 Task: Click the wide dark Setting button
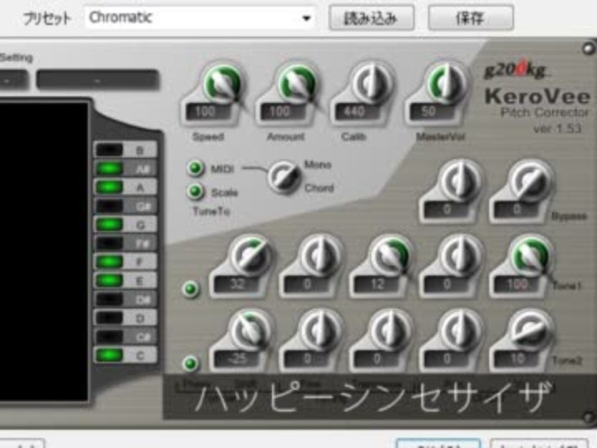click(x=98, y=80)
